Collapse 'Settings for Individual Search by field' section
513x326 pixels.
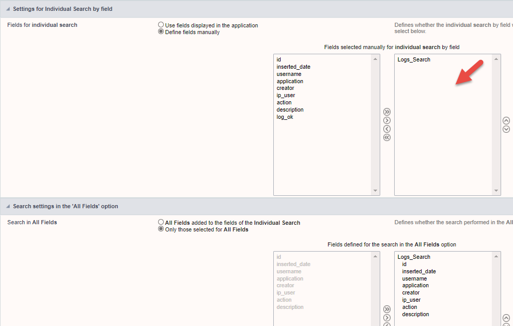tap(8, 9)
